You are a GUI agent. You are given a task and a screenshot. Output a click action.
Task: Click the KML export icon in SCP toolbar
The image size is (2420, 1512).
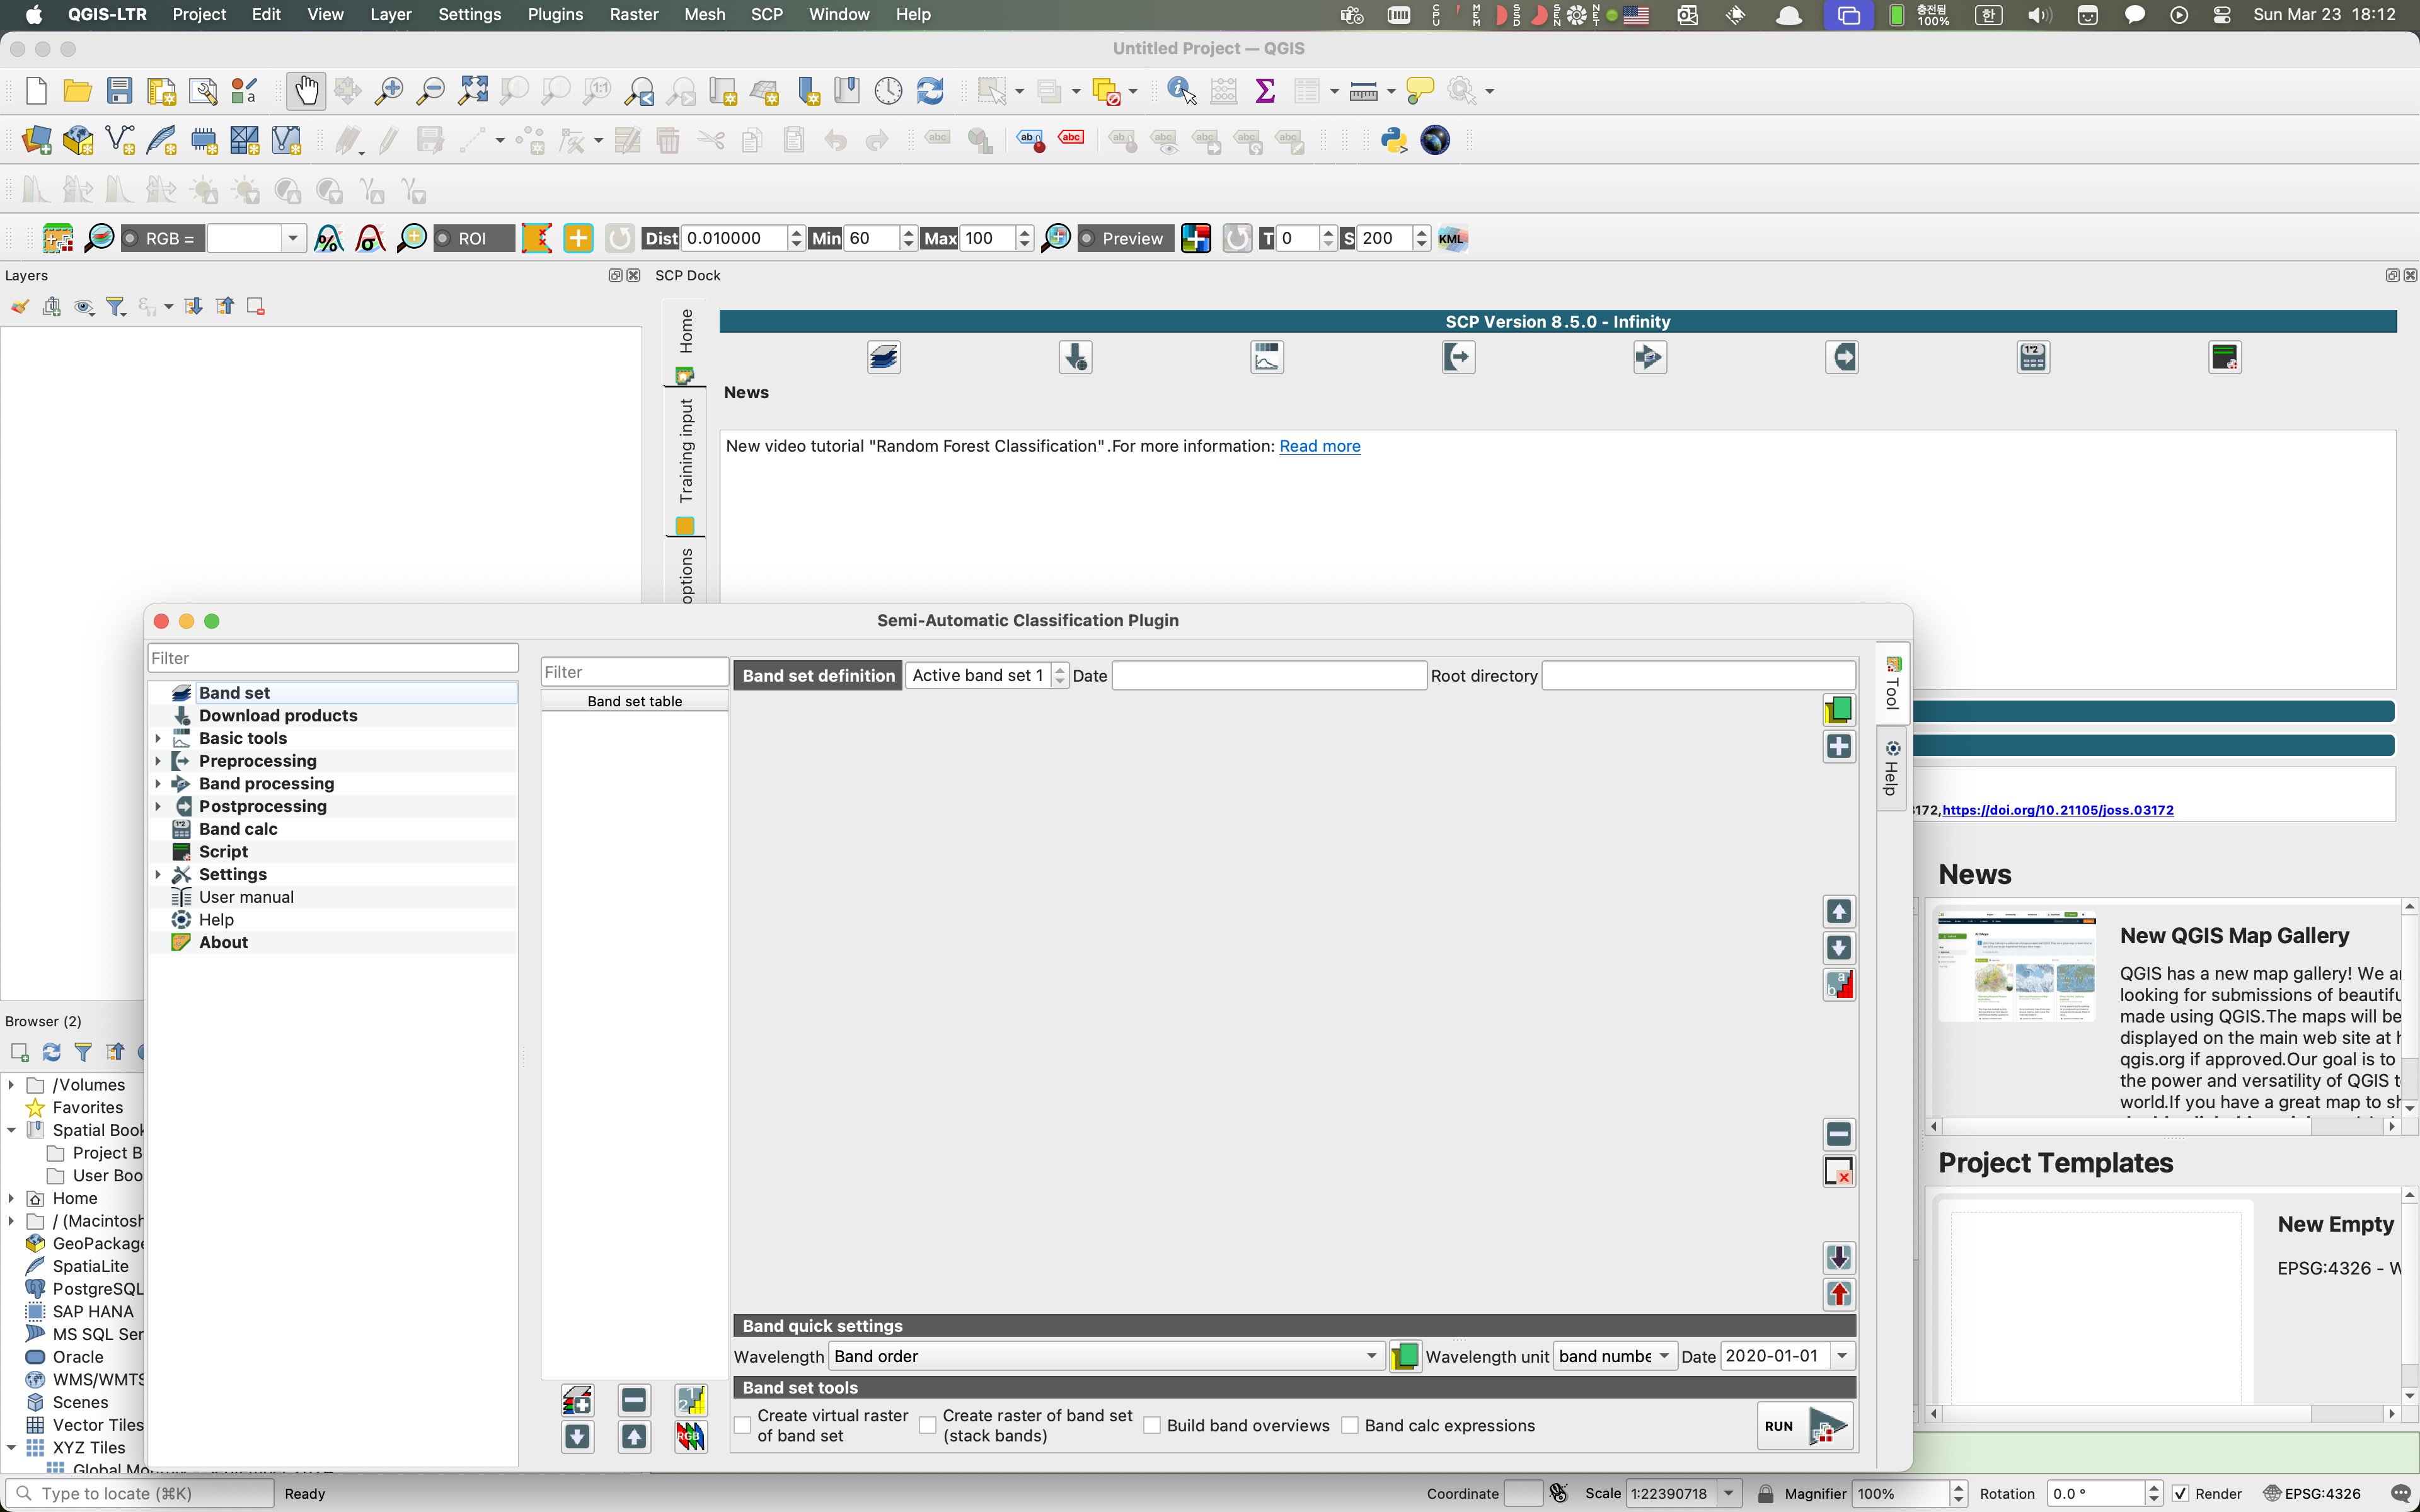tap(1452, 238)
